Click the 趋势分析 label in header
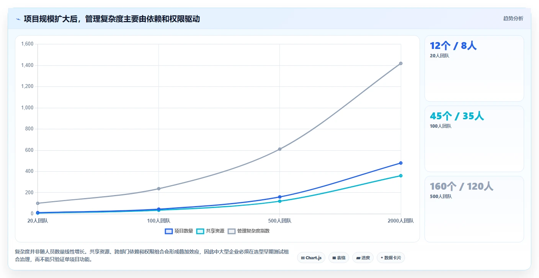Viewport: 539px width, 278px height. tap(513, 18)
